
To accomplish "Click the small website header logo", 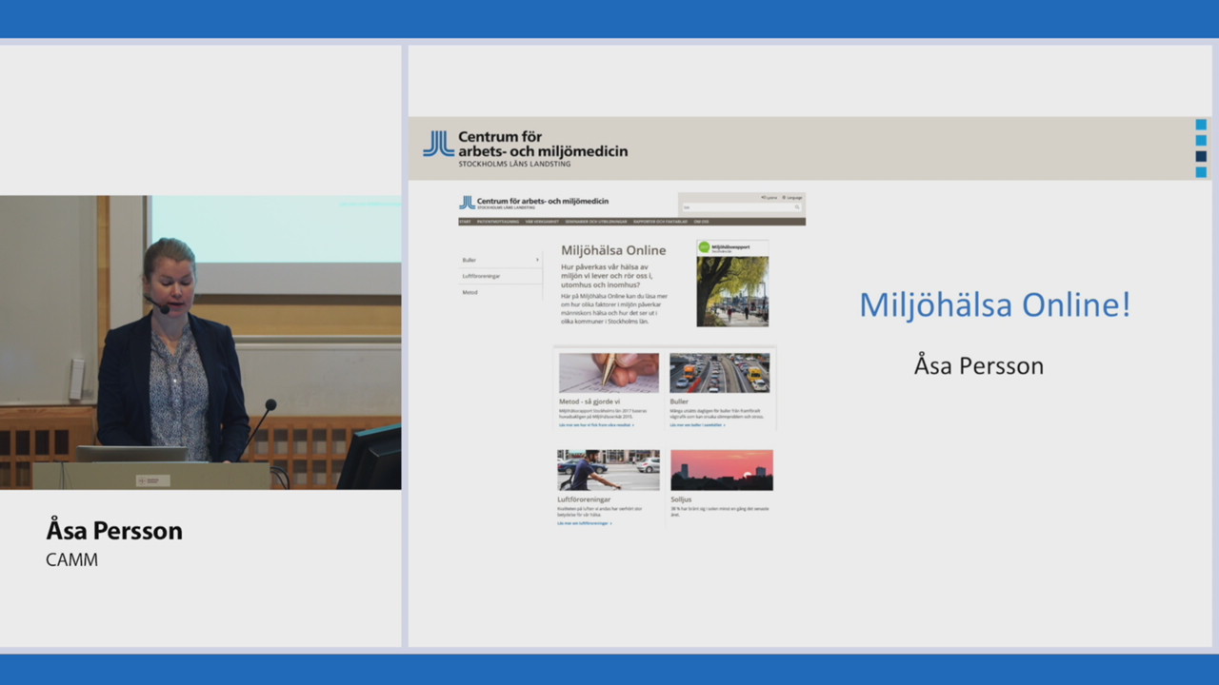I will coord(467,202).
